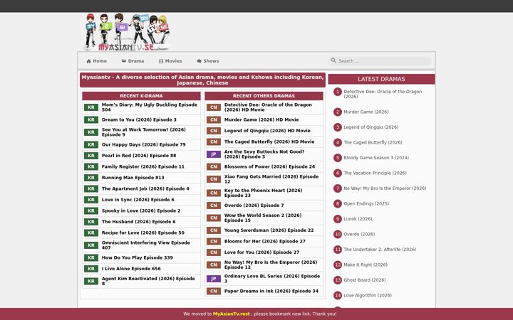Image resolution: width=513 pixels, height=320 pixels.
Task: Open Family Register (2026) Episode 11
Action: (143, 167)
